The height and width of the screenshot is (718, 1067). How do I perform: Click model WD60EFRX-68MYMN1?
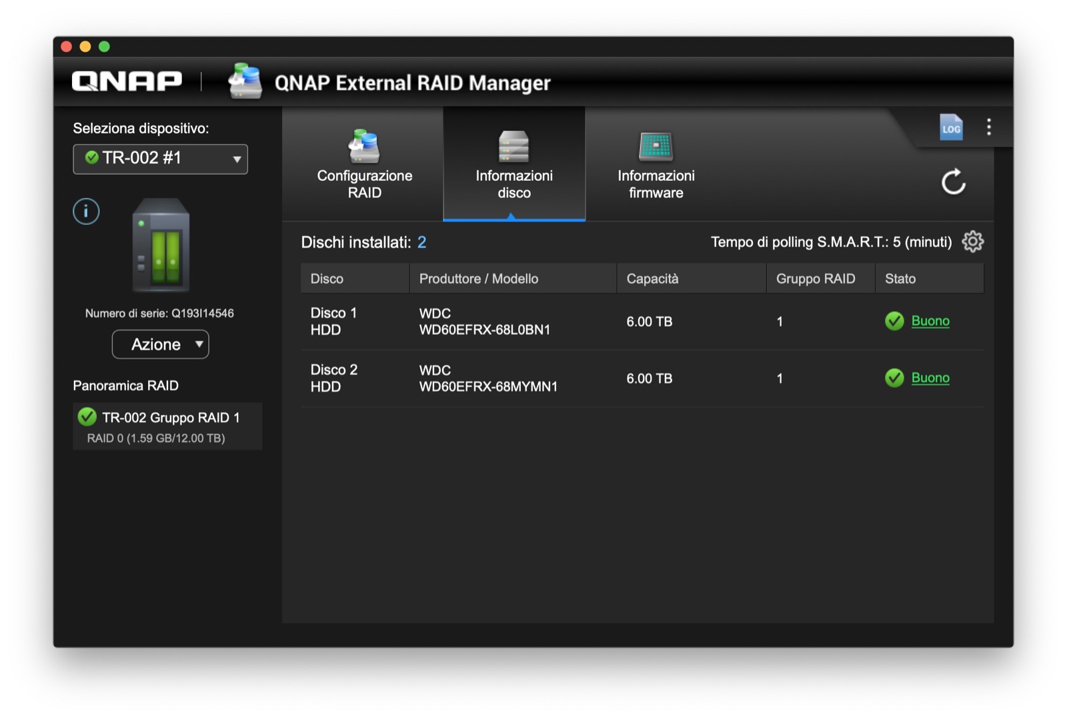[488, 386]
